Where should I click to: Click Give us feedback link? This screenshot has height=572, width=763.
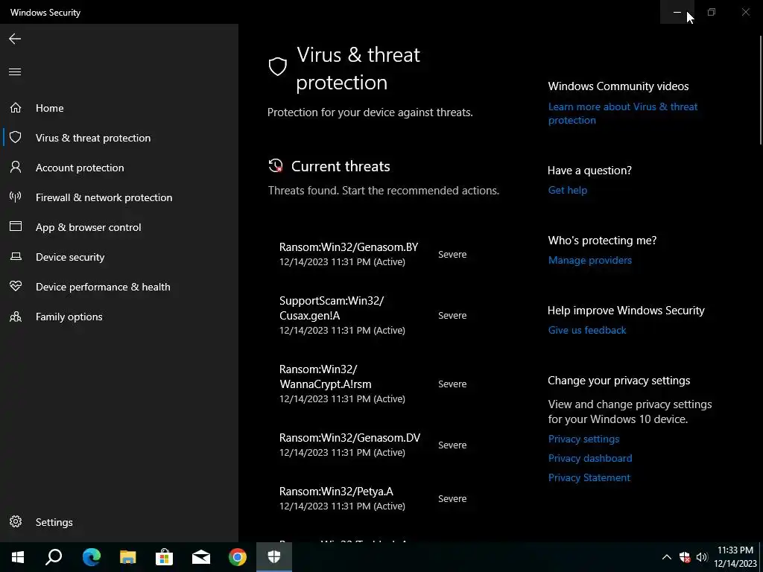click(x=587, y=330)
